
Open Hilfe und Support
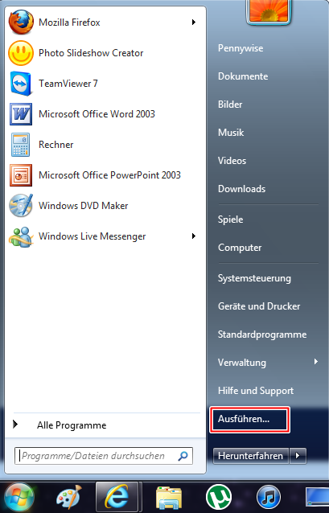[256, 391]
